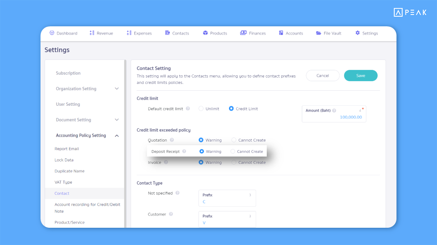Image resolution: width=437 pixels, height=245 pixels.
Task: Open User Setting in sidebar
Action: [x=68, y=104]
